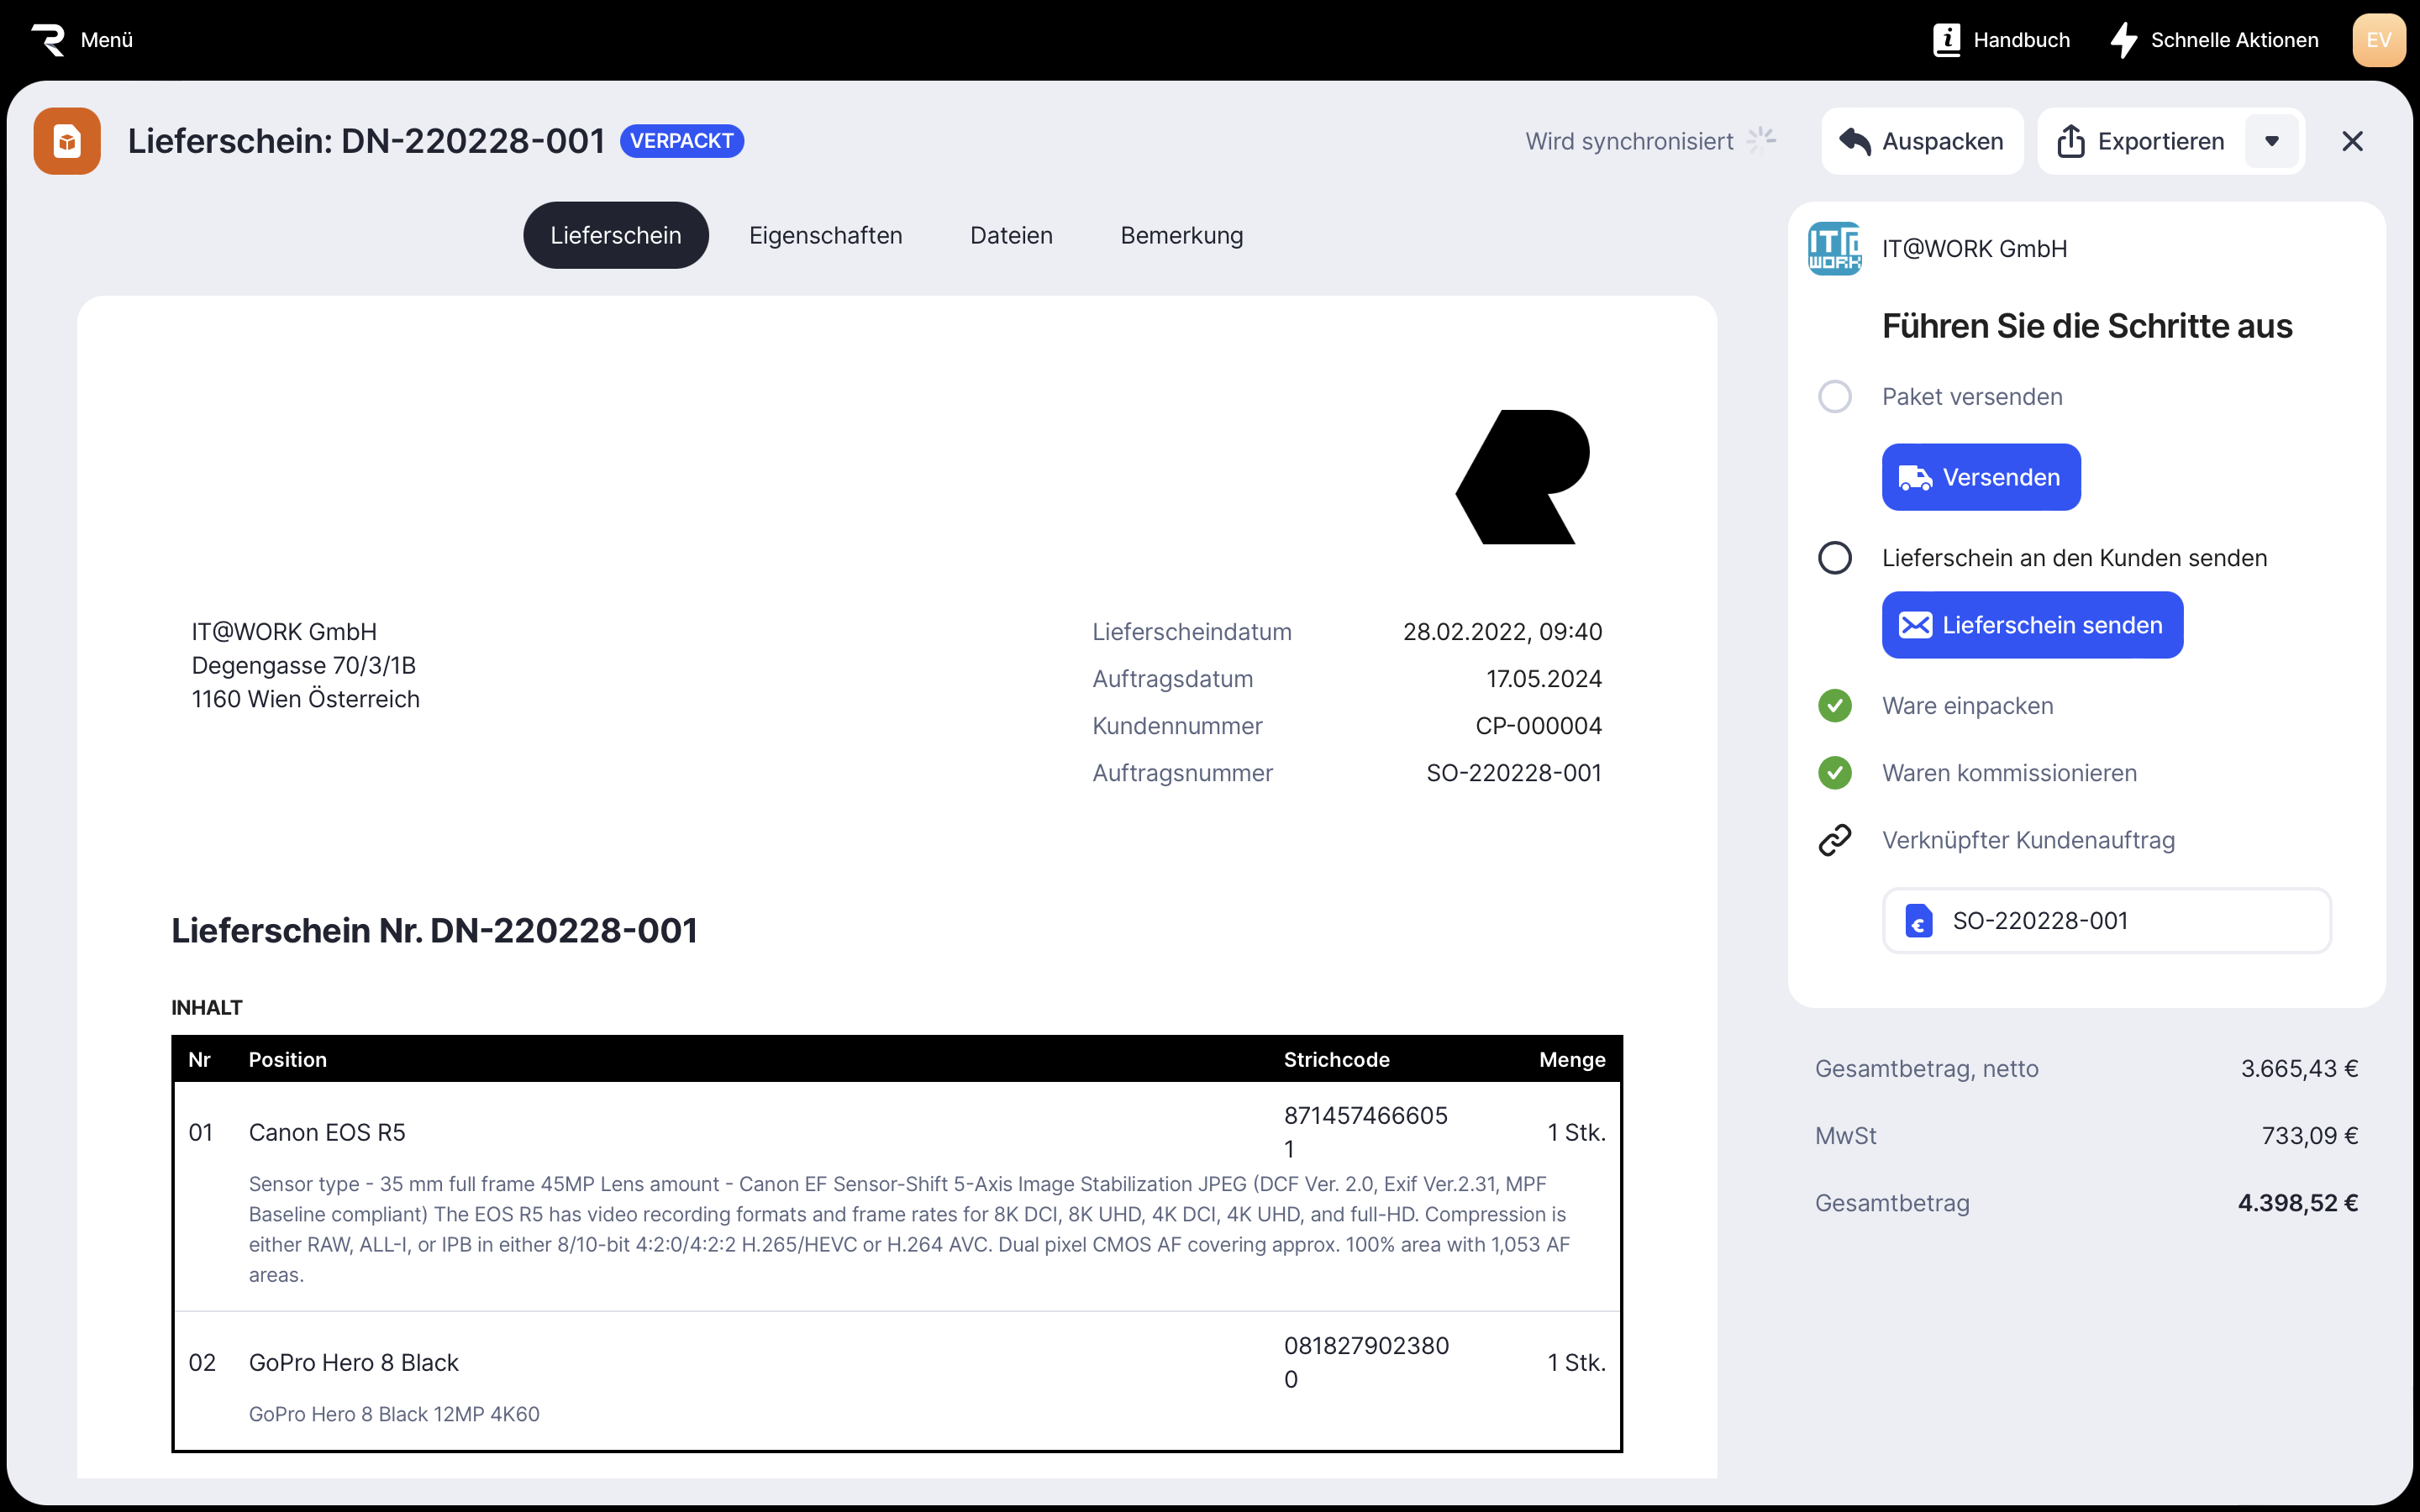Toggle the Paket versenden step circle
Viewport: 2420px width, 1512px height.
coord(1834,397)
